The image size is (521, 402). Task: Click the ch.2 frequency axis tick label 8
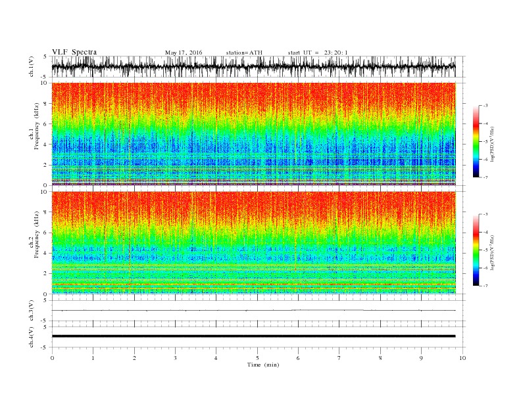(46, 212)
